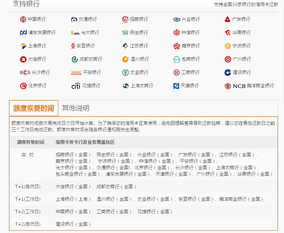The height and width of the screenshot is (233, 284).
Task: Click the 宁波银行 orange logo icon
Action: (x=228, y=46)
